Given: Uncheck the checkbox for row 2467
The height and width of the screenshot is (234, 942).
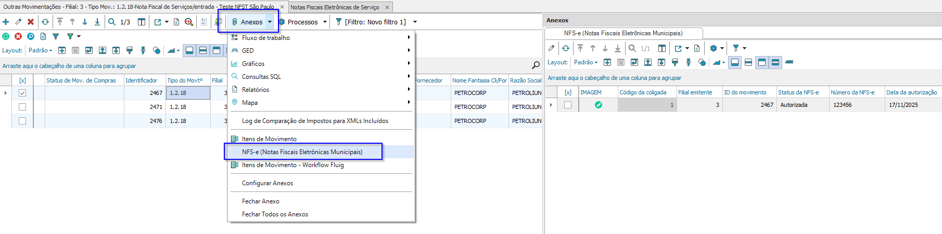Looking at the screenshot, I should click(22, 93).
